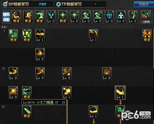Select the 要 green skill in row 1
The image size is (154, 124).
[x=13, y=36]
